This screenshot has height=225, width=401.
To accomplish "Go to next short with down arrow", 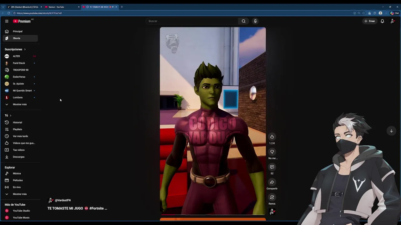I will [x=391, y=131].
